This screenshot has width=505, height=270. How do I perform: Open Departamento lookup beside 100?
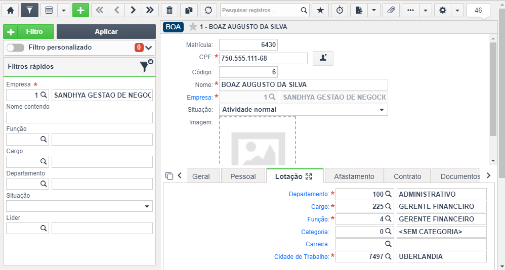pos(389,194)
